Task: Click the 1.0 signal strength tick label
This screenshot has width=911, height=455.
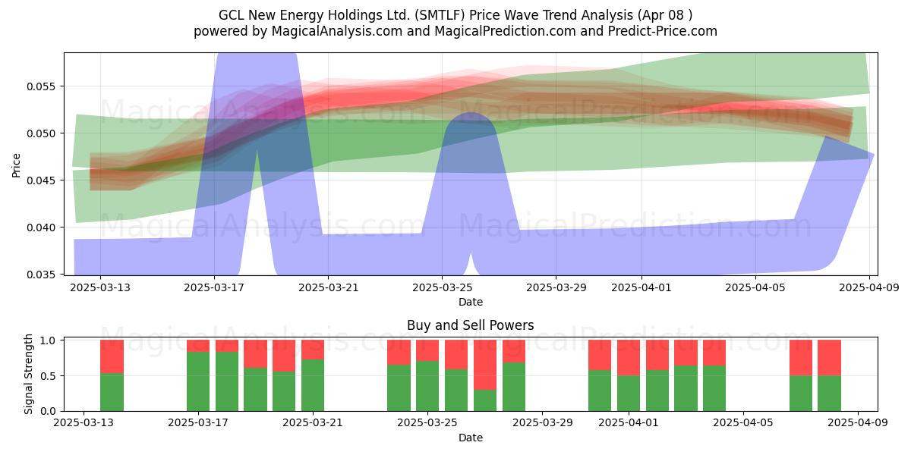Action: click(49, 340)
